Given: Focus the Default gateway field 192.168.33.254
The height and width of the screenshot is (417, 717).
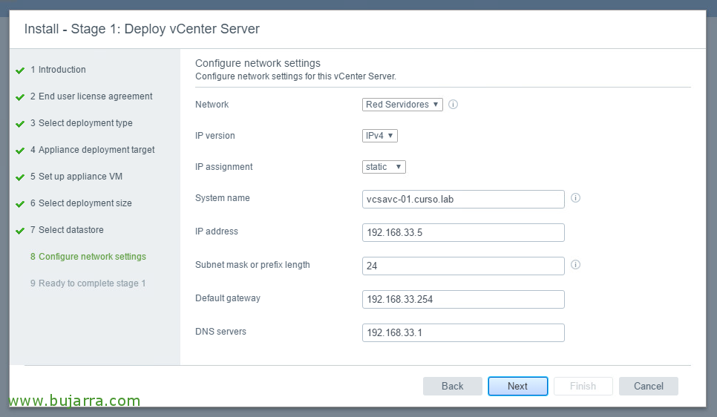Looking at the screenshot, I should click(463, 300).
